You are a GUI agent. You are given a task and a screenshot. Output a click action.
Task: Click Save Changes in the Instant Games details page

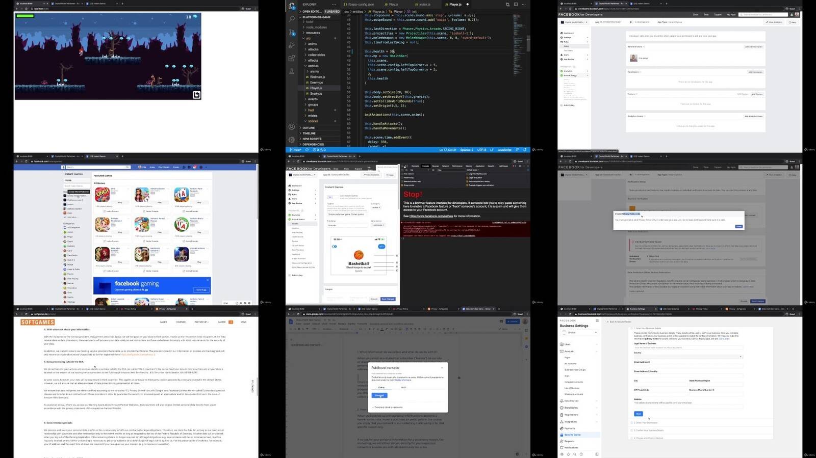(x=388, y=299)
